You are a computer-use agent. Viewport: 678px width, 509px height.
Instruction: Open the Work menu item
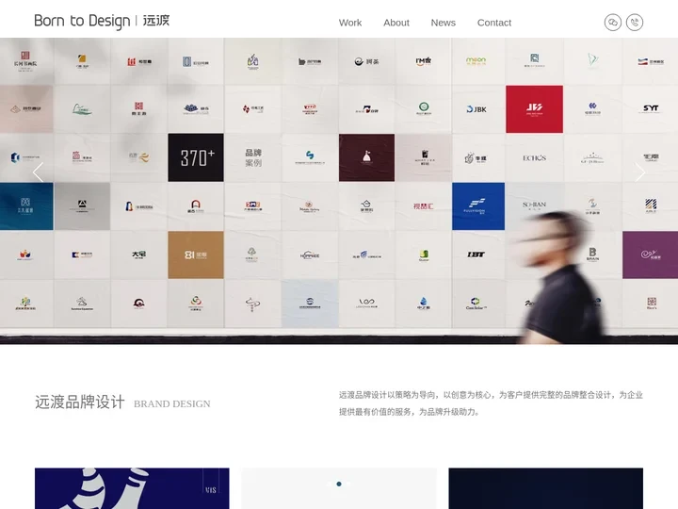pos(349,23)
